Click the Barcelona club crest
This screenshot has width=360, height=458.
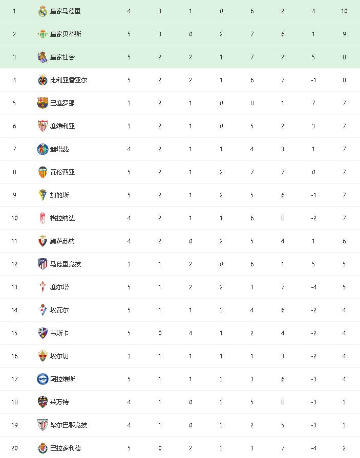pos(43,103)
